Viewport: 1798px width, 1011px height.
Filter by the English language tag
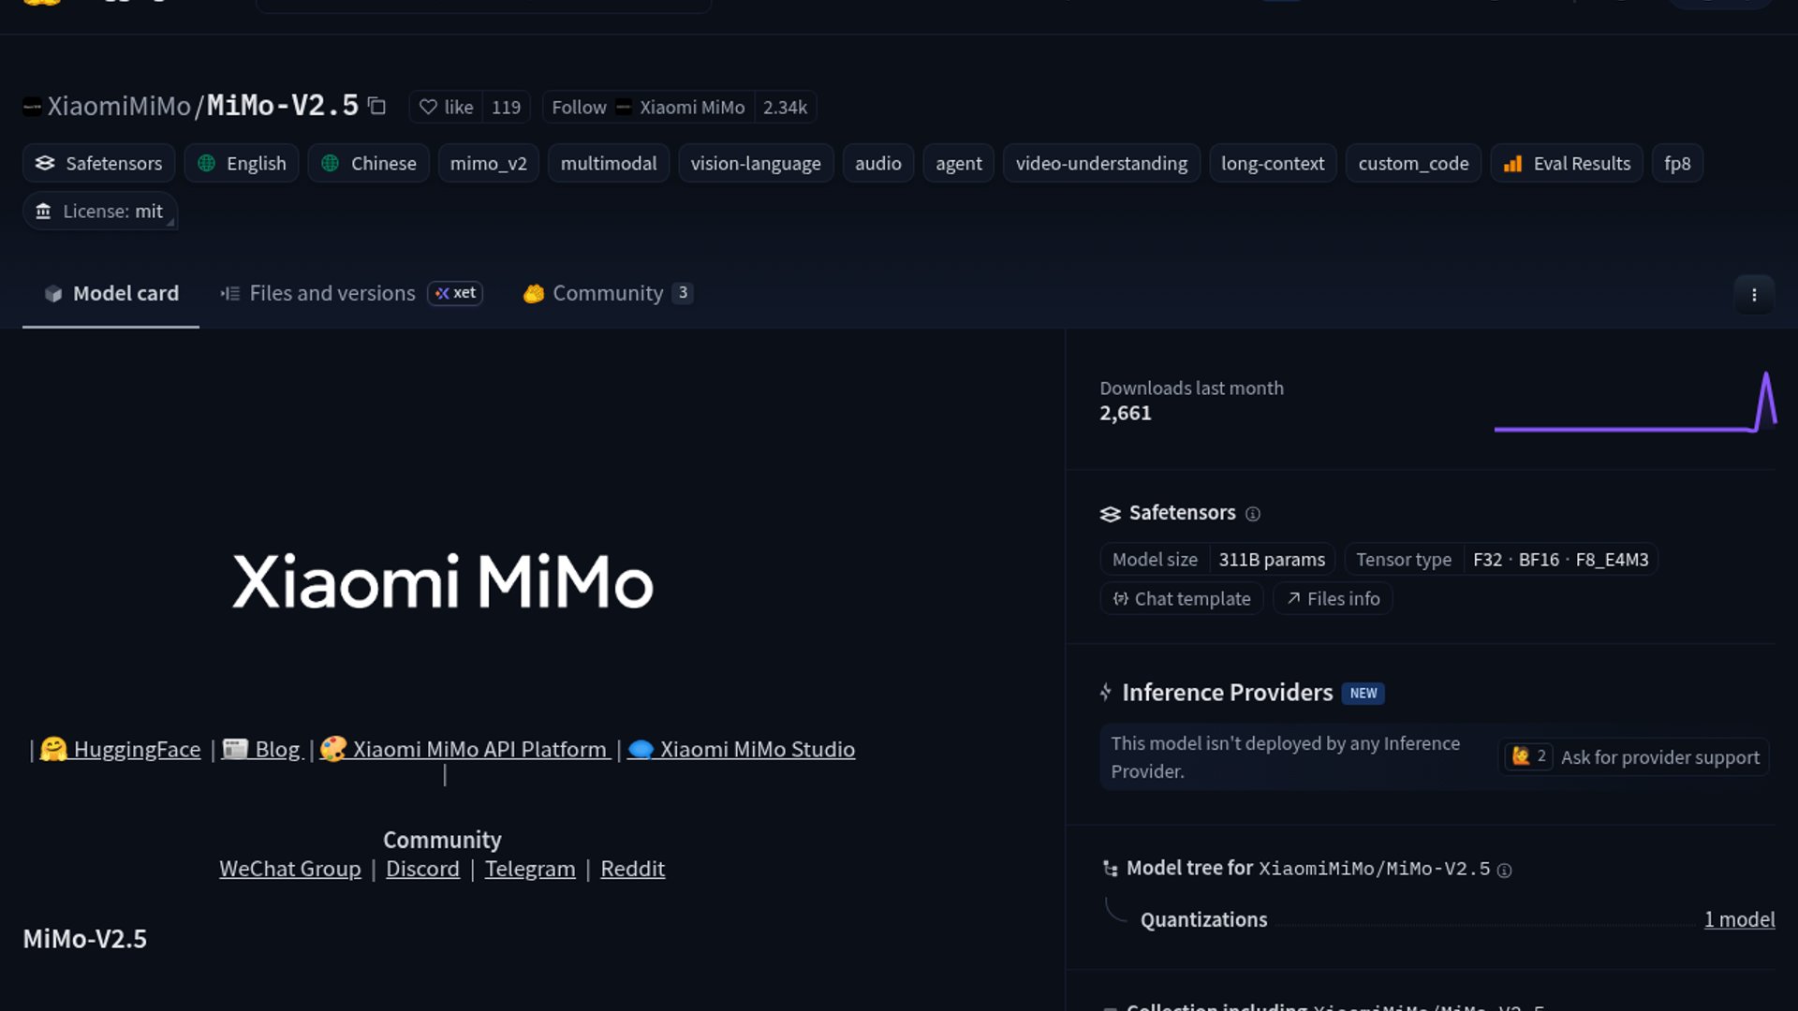coord(241,163)
